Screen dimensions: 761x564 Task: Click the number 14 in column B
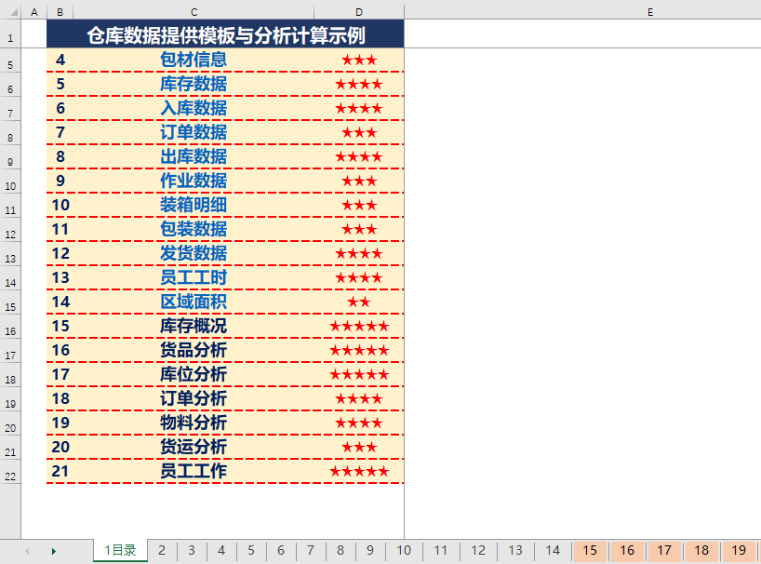pyautogui.click(x=60, y=302)
